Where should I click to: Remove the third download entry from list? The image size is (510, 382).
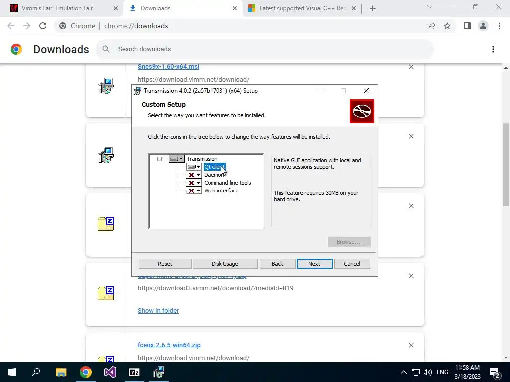411,206
